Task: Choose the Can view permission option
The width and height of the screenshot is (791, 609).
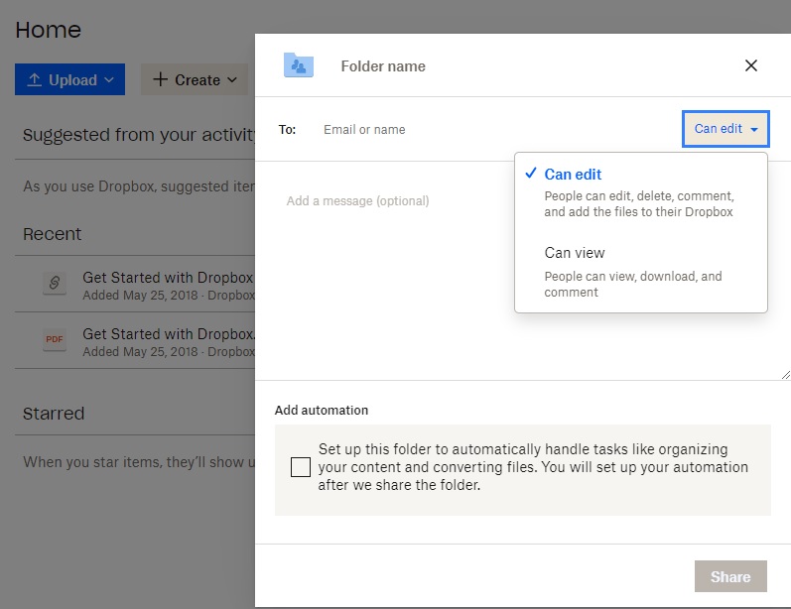Action: 641,271
